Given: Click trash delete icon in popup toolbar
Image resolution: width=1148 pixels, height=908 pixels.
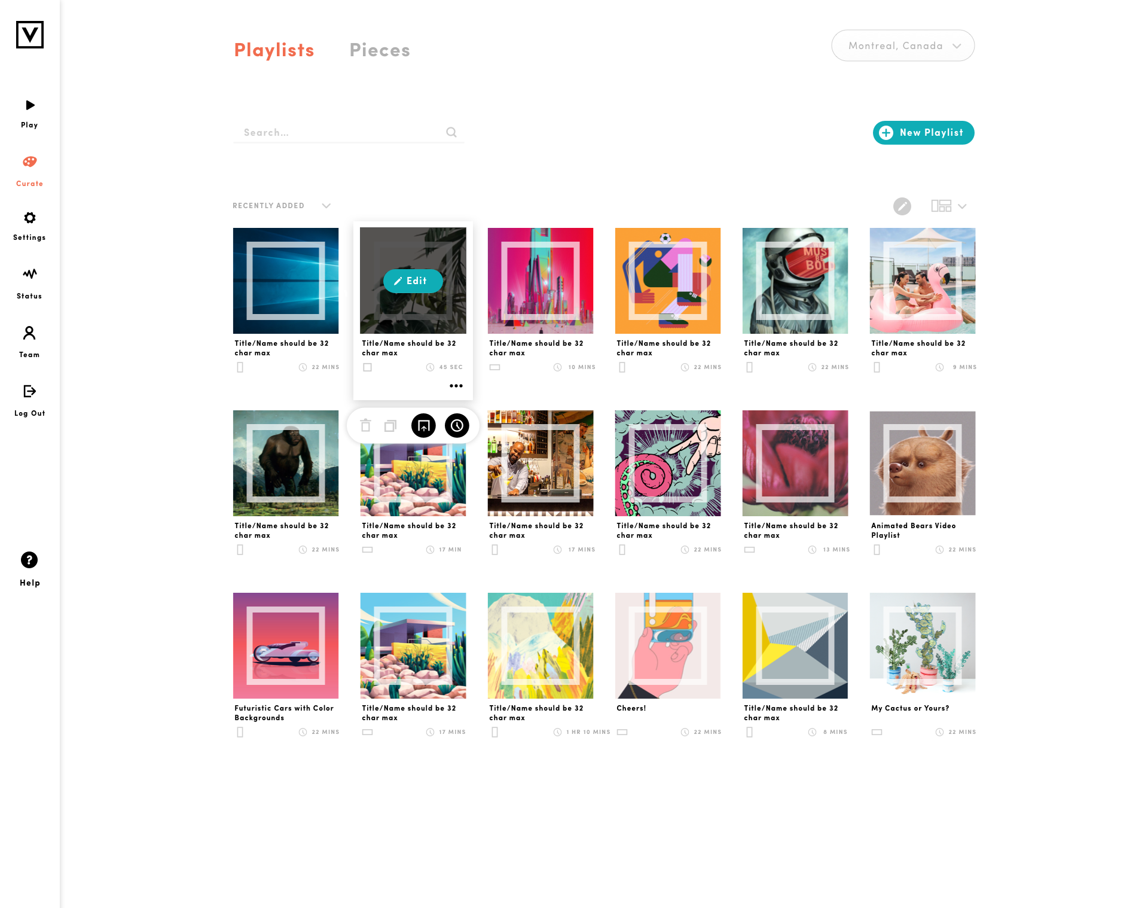Looking at the screenshot, I should tap(365, 426).
